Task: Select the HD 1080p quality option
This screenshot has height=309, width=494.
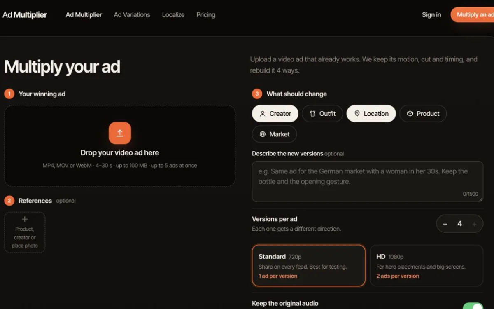Action: [426, 265]
